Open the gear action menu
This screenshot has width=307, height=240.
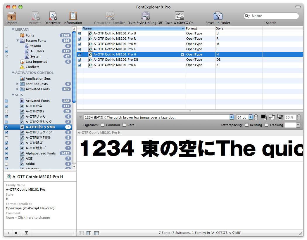[17, 233]
